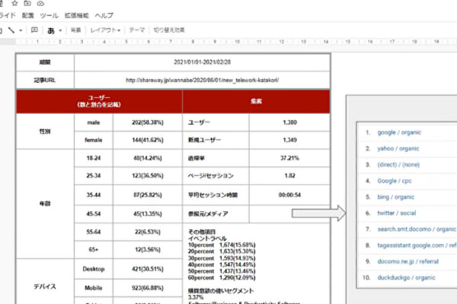This screenshot has width=457, height=304.
Task: Open the ヘルプ menu
Action: click(x=104, y=15)
